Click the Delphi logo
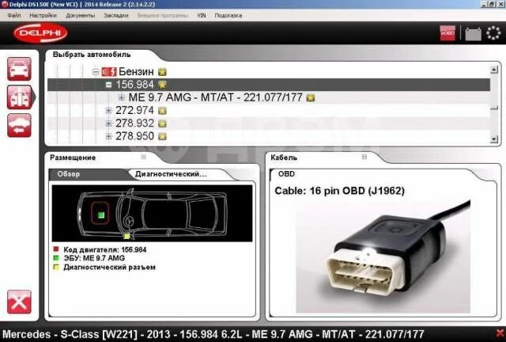Screen dimensions: 506x342 click(x=40, y=33)
